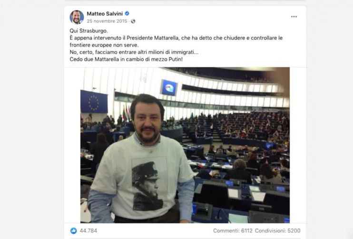Click the blue verified badge icon
This screenshot has width=353, height=239.
pyautogui.click(x=127, y=13)
